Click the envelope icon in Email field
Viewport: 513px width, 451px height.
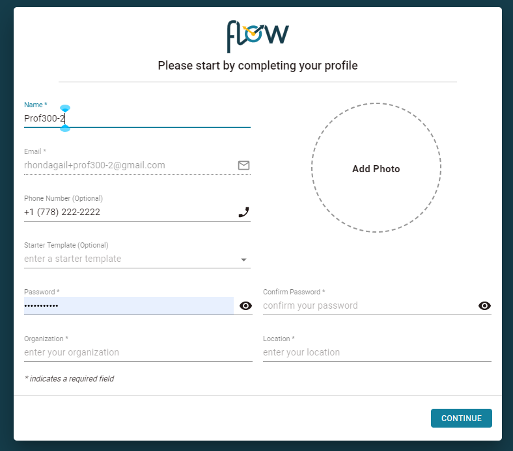pyautogui.click(x=243, y=165)
